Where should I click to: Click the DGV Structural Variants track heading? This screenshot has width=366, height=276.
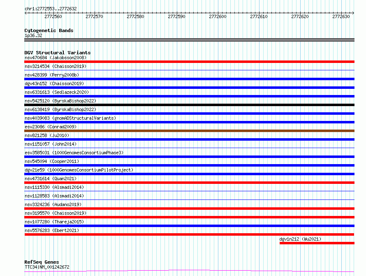[58, 53]
